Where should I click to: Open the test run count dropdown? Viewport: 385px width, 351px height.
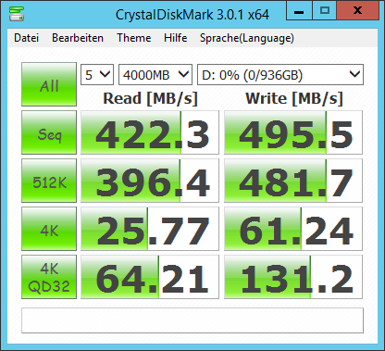[97, 74]
